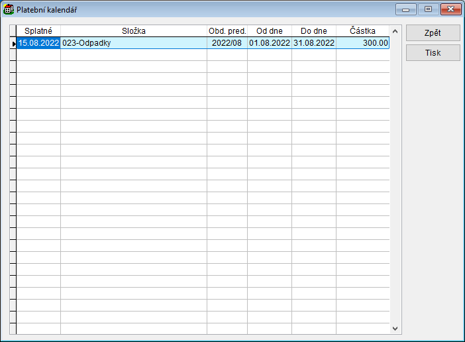Click the 31.08.2022 end date cell
The width and height of the screenshot is (465, 342).
pyautogui.click(x=314, y=43)
